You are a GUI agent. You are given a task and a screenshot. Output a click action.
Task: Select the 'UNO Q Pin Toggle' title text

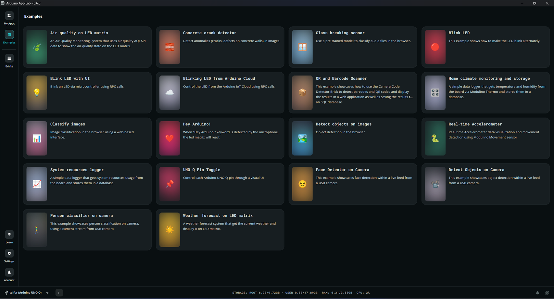pyautogui.click(x=202, y=170)
